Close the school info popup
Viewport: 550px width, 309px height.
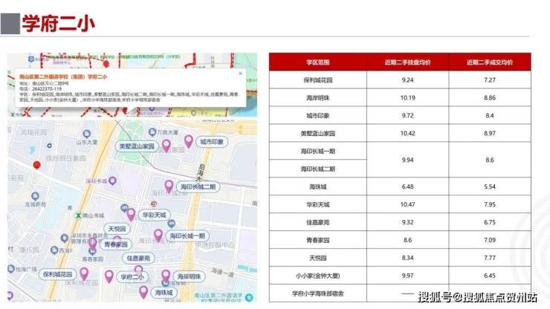(240, 74)
